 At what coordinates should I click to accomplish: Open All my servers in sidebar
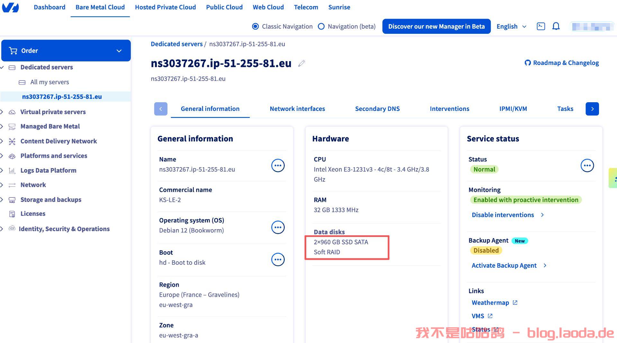(49, 82)
